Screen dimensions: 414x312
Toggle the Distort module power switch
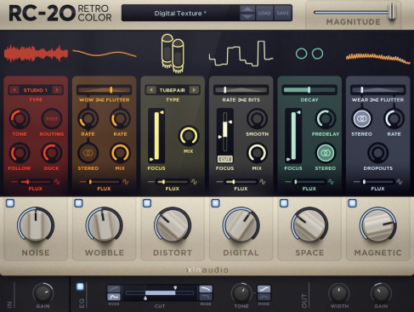coord(147,203)
